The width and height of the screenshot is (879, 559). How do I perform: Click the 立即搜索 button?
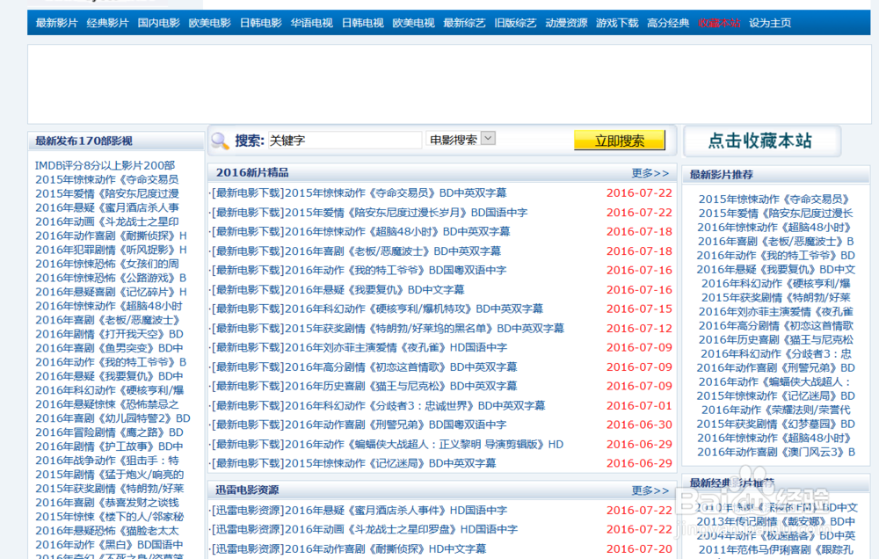pyautogui.click(x=620, y=141)
